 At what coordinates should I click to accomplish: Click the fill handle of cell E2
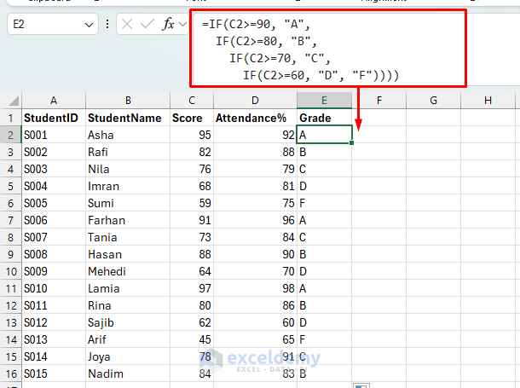(x=351, y=142)
